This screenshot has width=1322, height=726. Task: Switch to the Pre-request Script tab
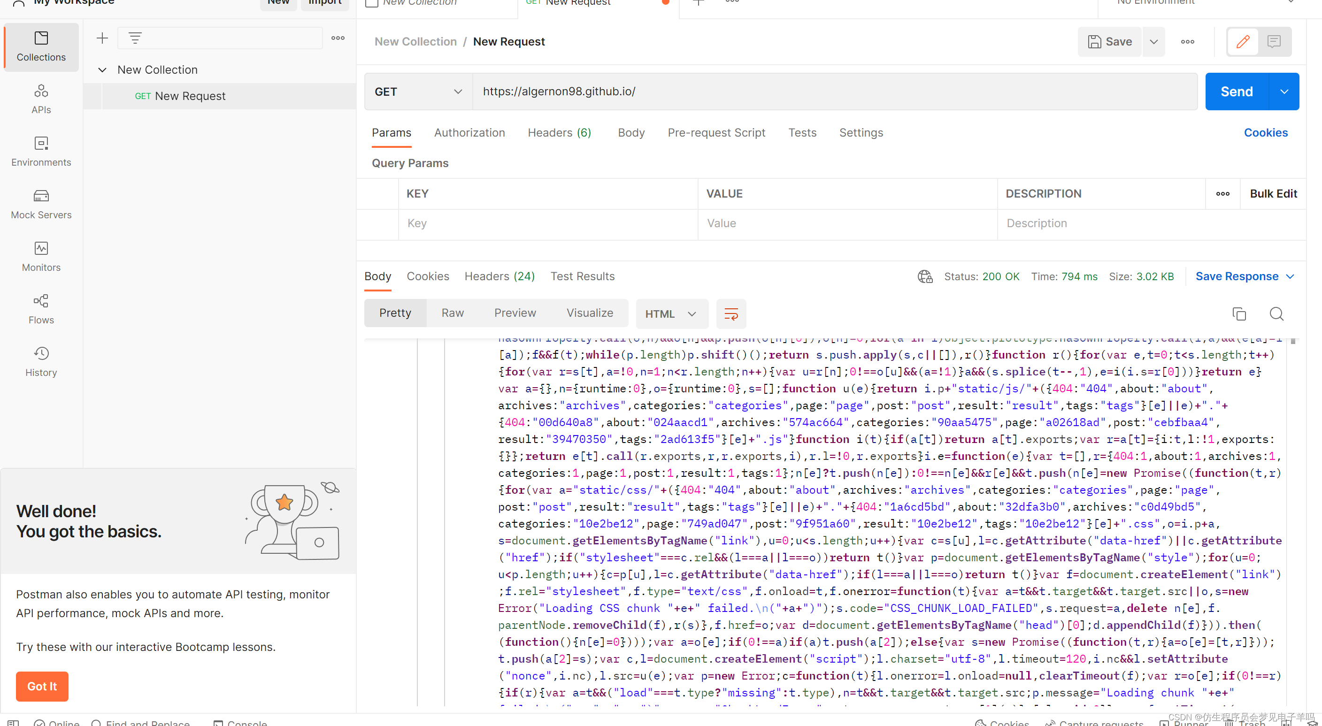pos(716,132)
